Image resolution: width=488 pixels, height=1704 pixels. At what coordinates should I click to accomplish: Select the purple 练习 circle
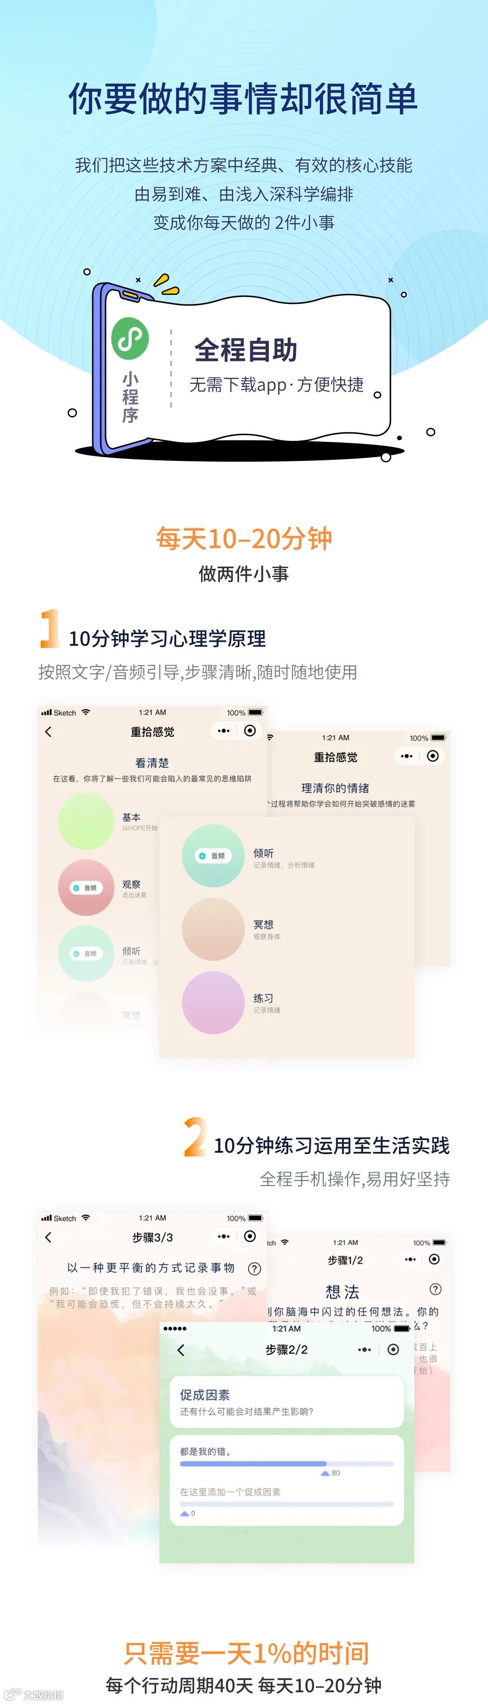click(213, 1002)
